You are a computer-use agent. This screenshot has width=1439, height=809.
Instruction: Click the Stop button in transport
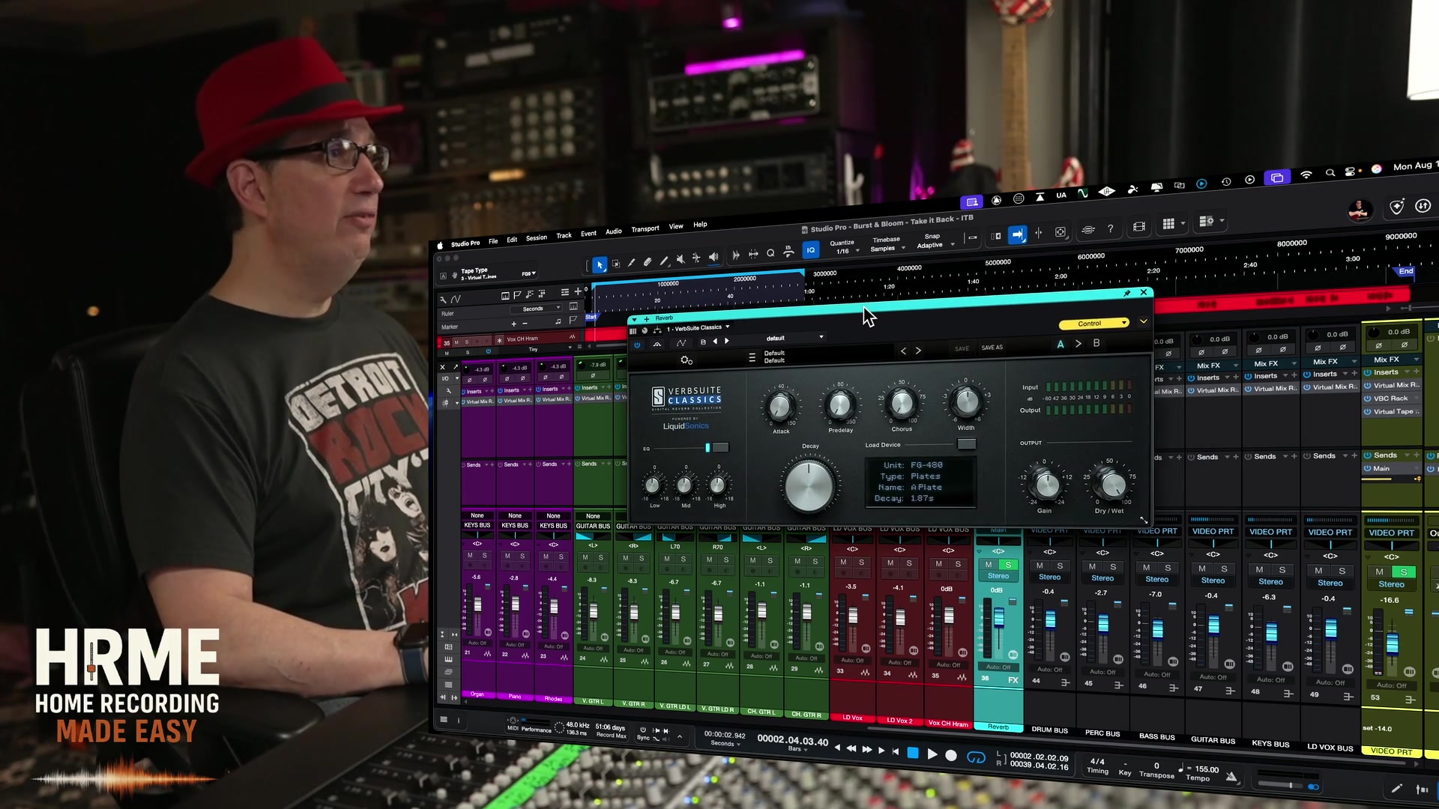(913, 753)
